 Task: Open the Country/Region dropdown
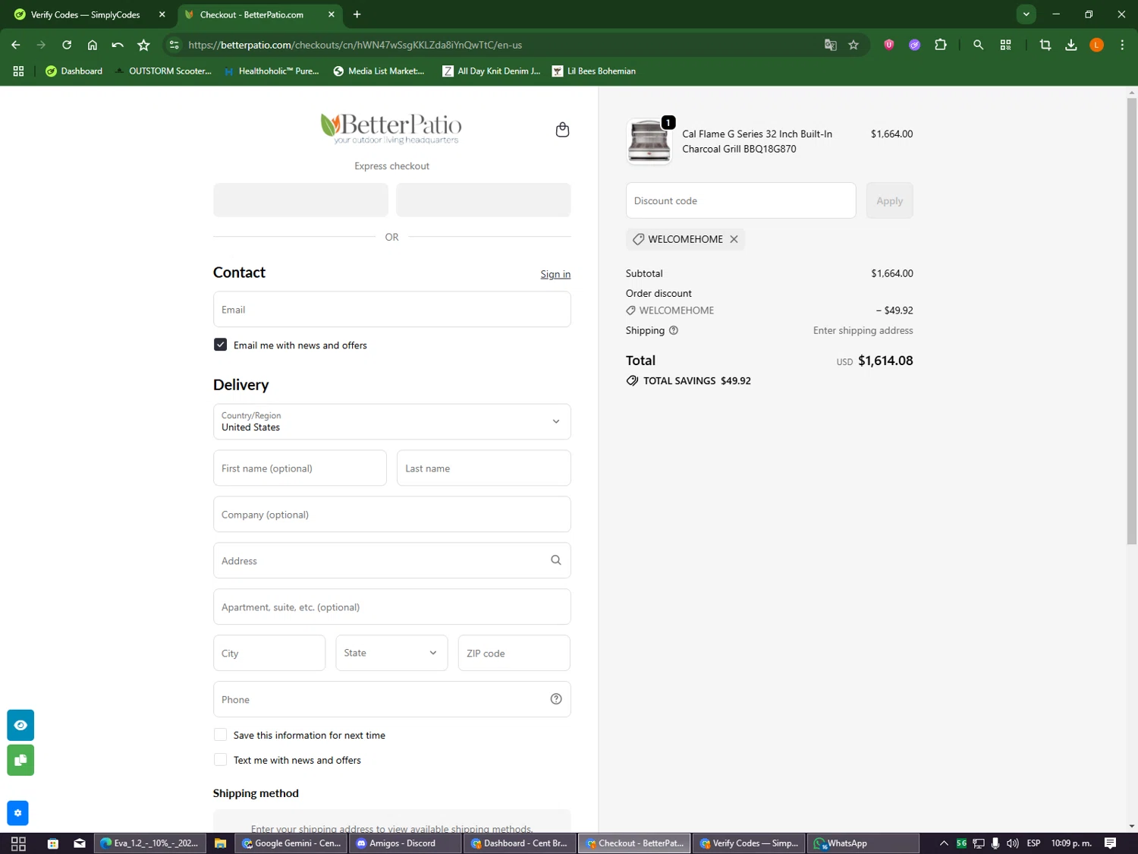point(391,421)
